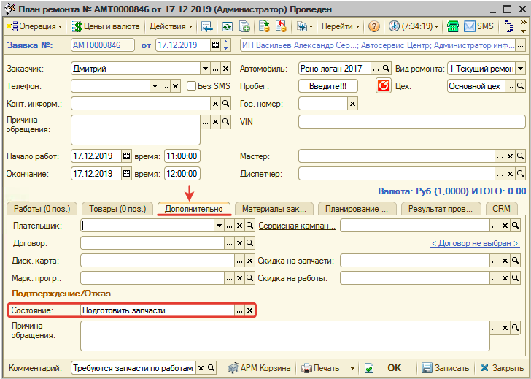Image resolution: width=531 pixels, height=379 pixels.
Task: Click the Договор не выбран link
Action: click(x=475, y=243)
